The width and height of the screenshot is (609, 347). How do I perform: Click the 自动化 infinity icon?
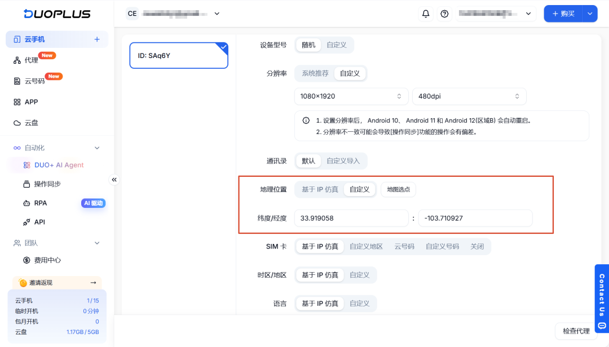coord(17,148)
